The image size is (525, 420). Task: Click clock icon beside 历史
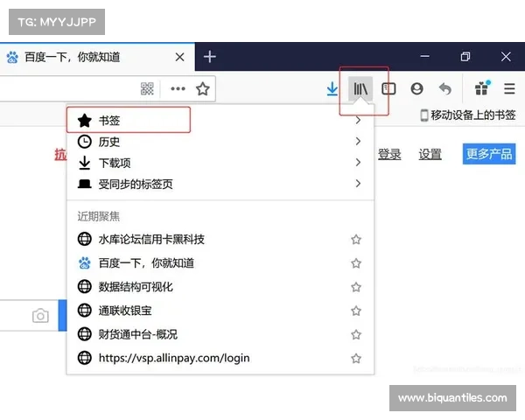[84, 142]
